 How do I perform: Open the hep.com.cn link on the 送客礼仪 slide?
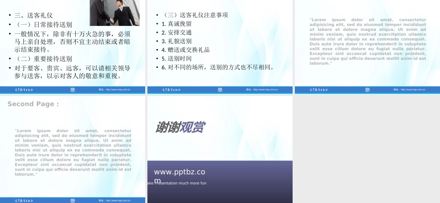(114, 90)
